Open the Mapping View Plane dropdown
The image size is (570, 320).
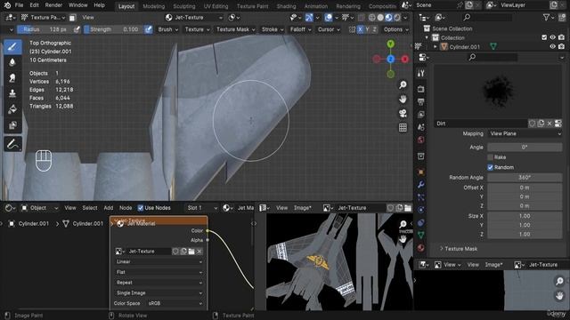point(525,133)
